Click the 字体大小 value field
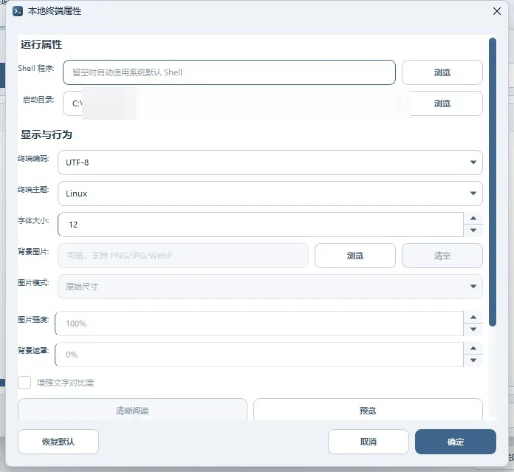This screenshot has height=472, width=514. (x=261, y=225)
